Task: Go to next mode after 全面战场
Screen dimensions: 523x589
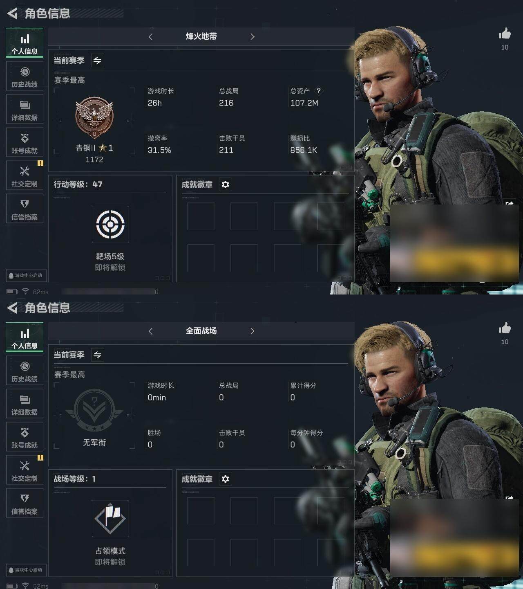Action: click(252, 331)
